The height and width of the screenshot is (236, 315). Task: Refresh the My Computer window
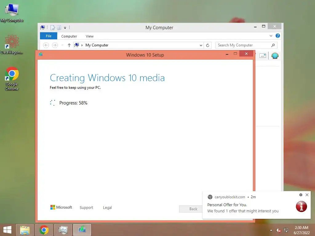208,45
